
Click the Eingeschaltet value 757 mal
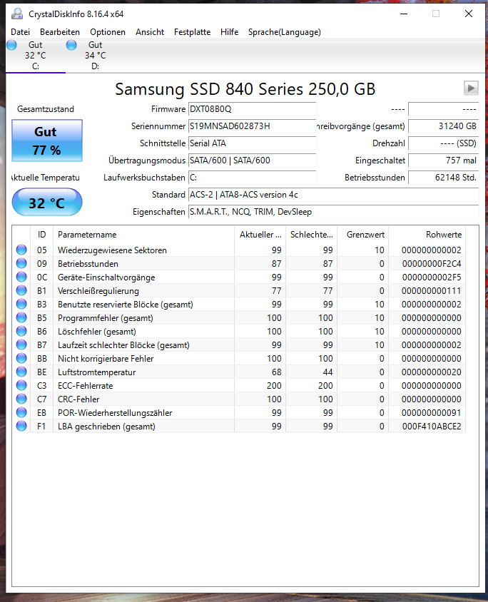click(444, 160)
